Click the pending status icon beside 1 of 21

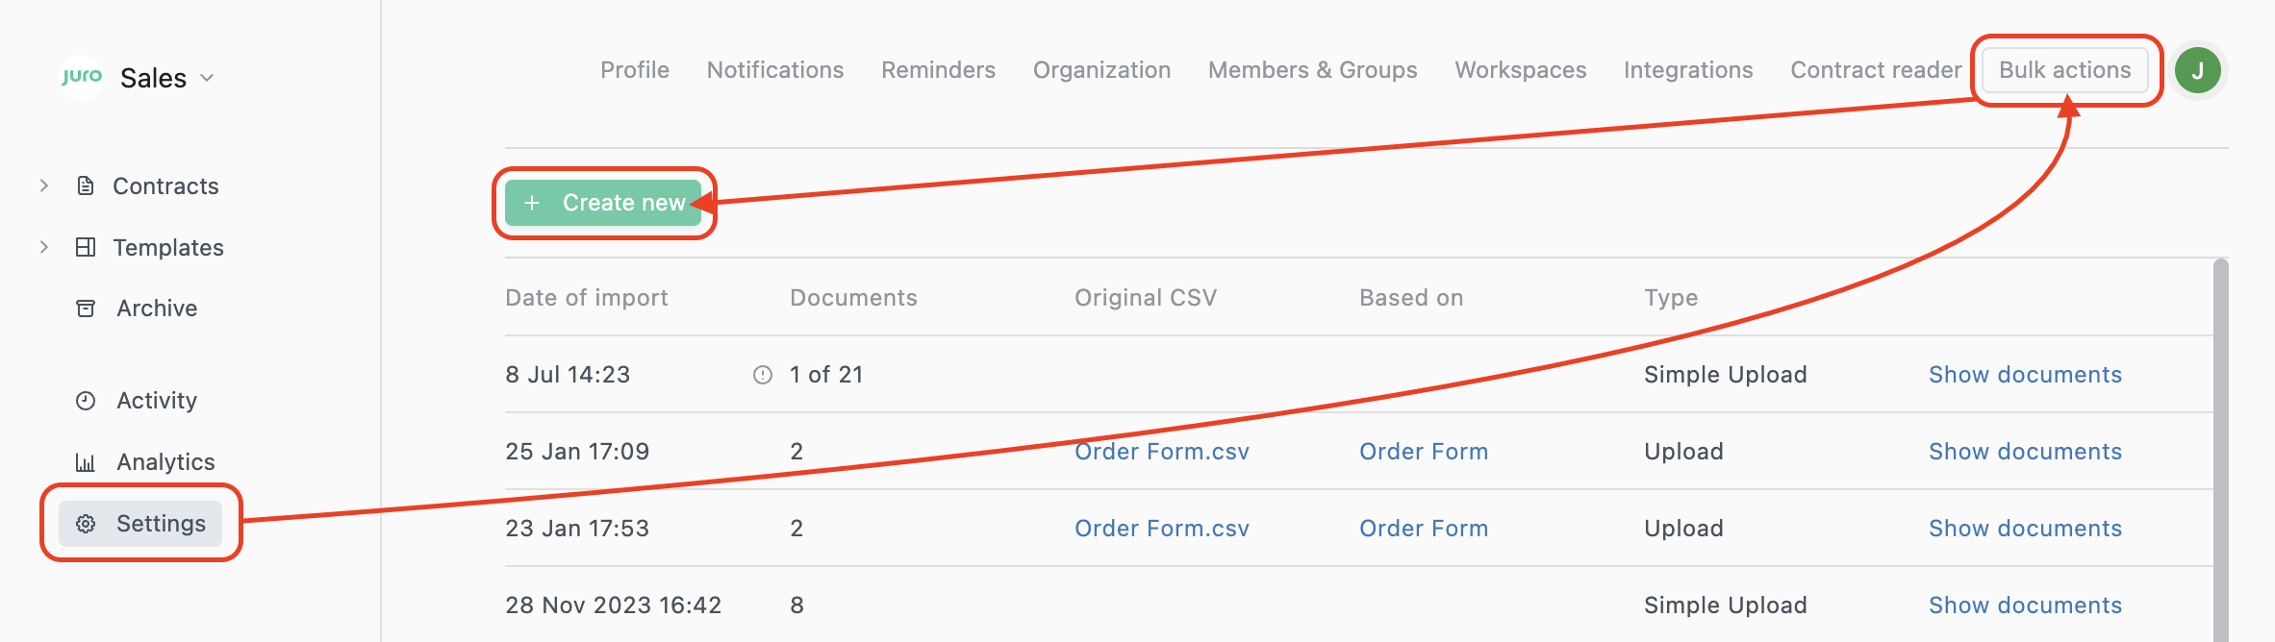763,375
